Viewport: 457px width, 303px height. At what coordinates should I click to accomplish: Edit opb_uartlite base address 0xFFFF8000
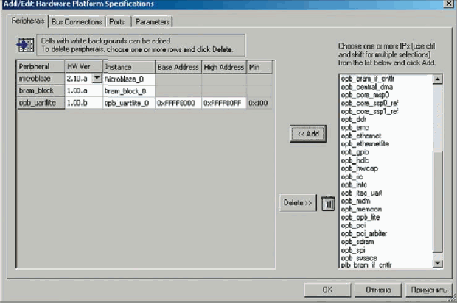177,104
